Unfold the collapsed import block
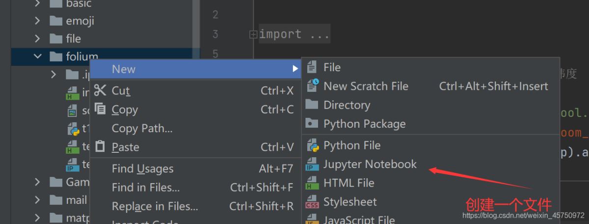This screenshot has height=224, width=589. (x=253, y=34)
